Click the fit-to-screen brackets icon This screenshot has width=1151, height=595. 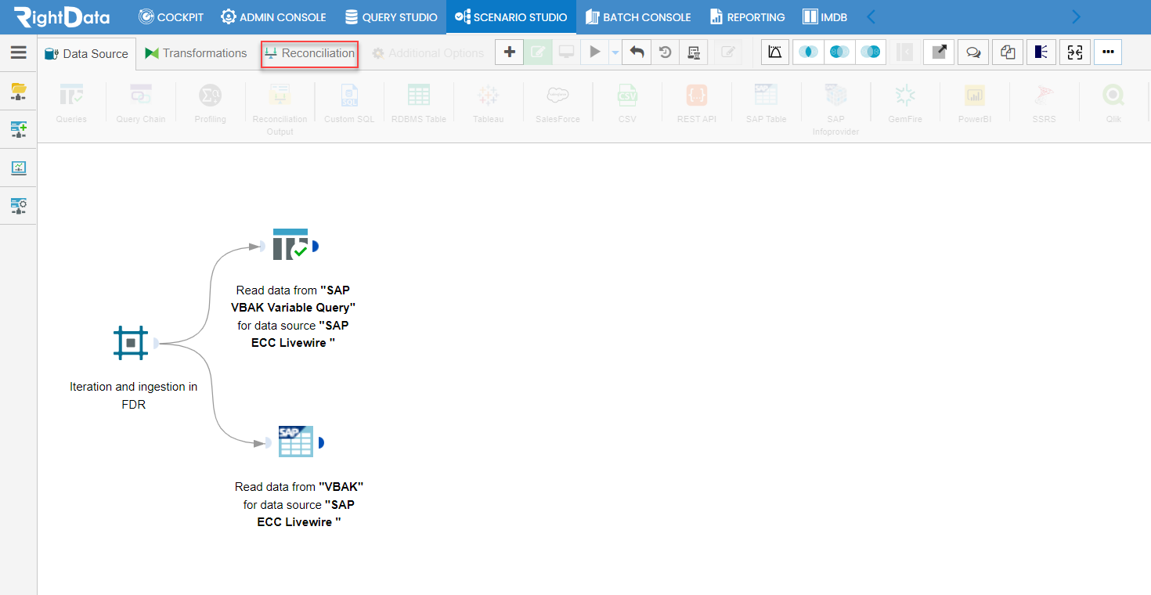coord(1075,52)
